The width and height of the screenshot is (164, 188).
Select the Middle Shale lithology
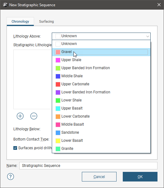coord(101,76)
